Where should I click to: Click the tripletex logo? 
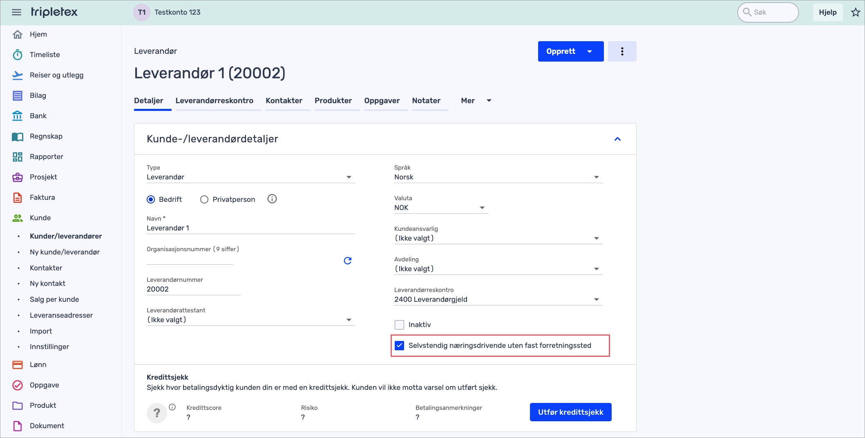(54, 12)
